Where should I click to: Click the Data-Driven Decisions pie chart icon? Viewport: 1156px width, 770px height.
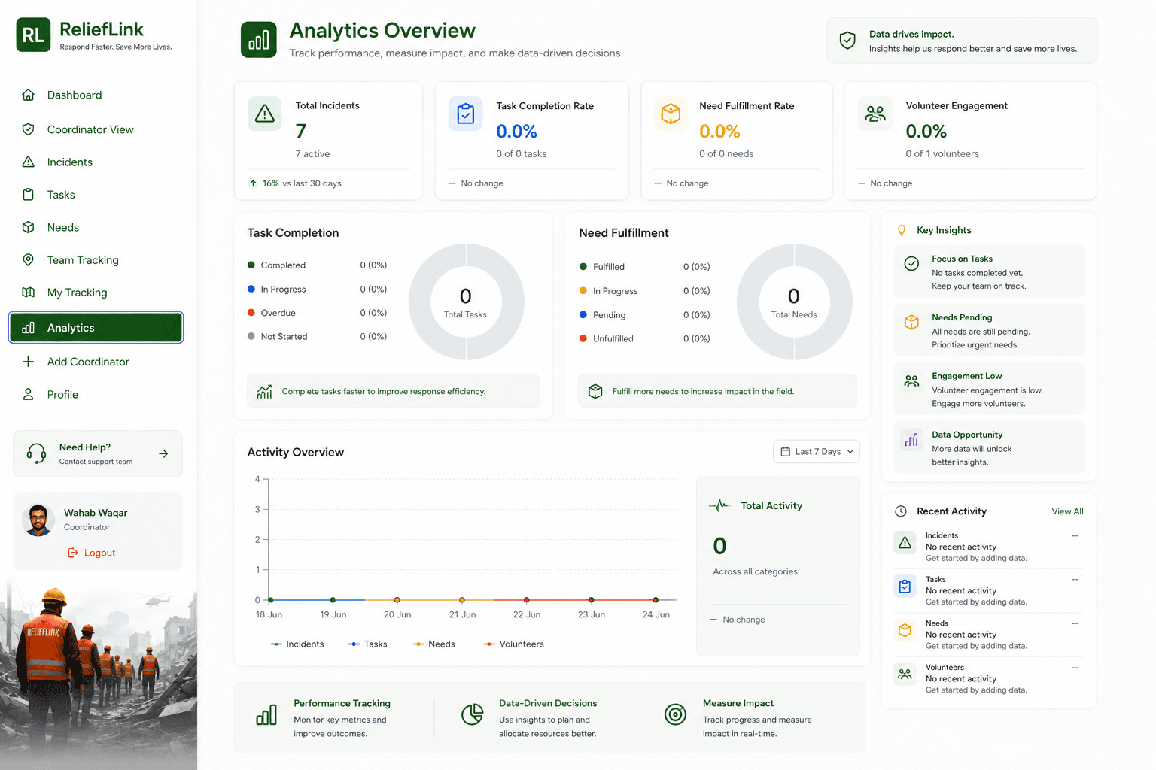[x=473, y=714]
